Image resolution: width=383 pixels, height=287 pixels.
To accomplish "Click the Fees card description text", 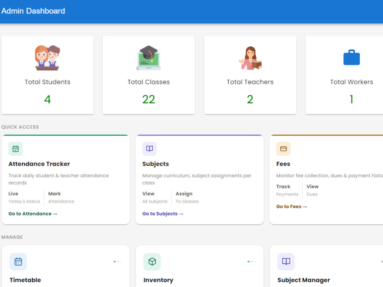I will click(329, 176).
